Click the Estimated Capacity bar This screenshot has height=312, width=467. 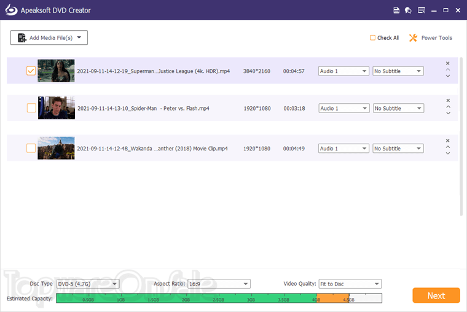(219, 298)
